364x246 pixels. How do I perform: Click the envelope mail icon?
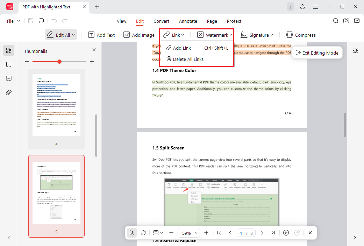(x=357, y=21)
